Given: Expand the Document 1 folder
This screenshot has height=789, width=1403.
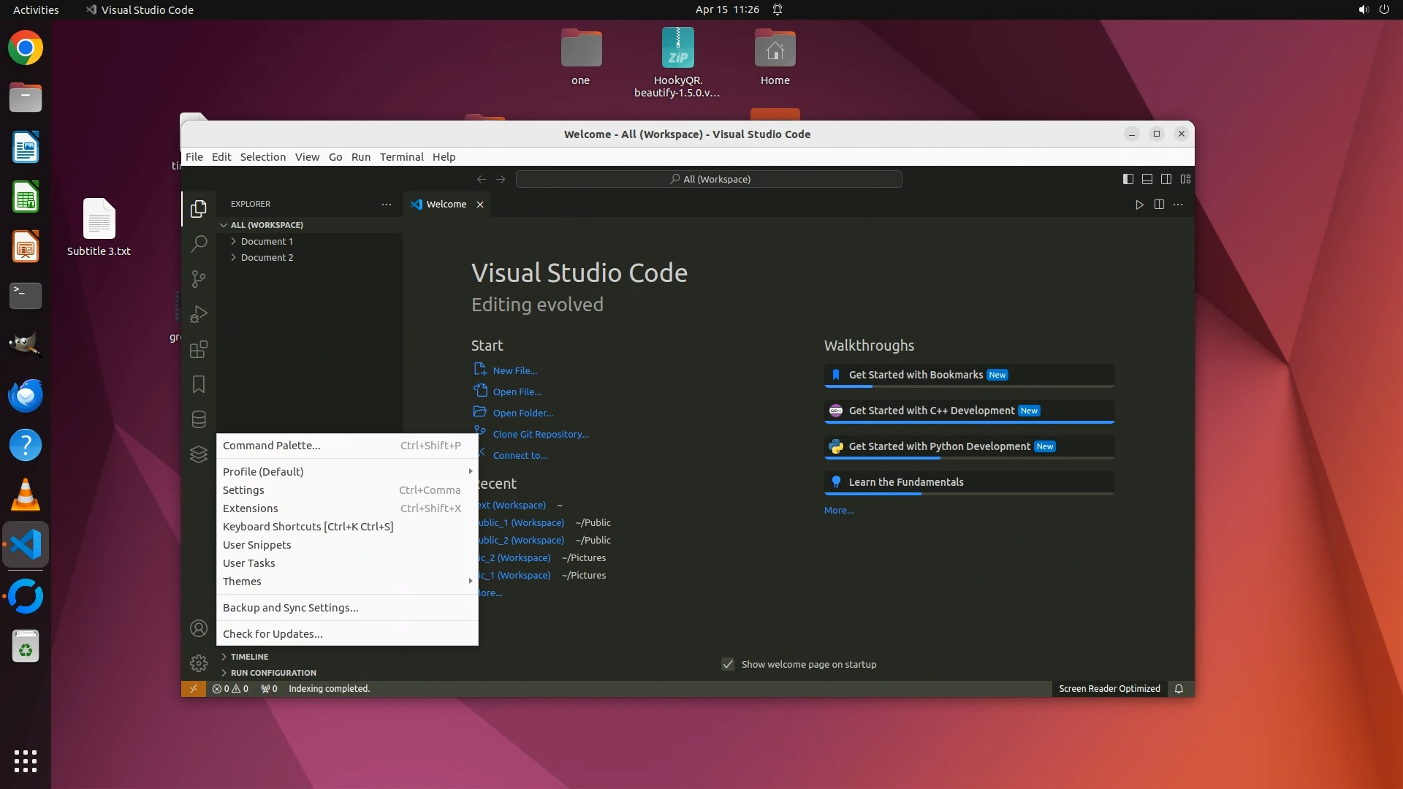Looking at the screenshot, I should pyautogui.click(x=267, y=241).
